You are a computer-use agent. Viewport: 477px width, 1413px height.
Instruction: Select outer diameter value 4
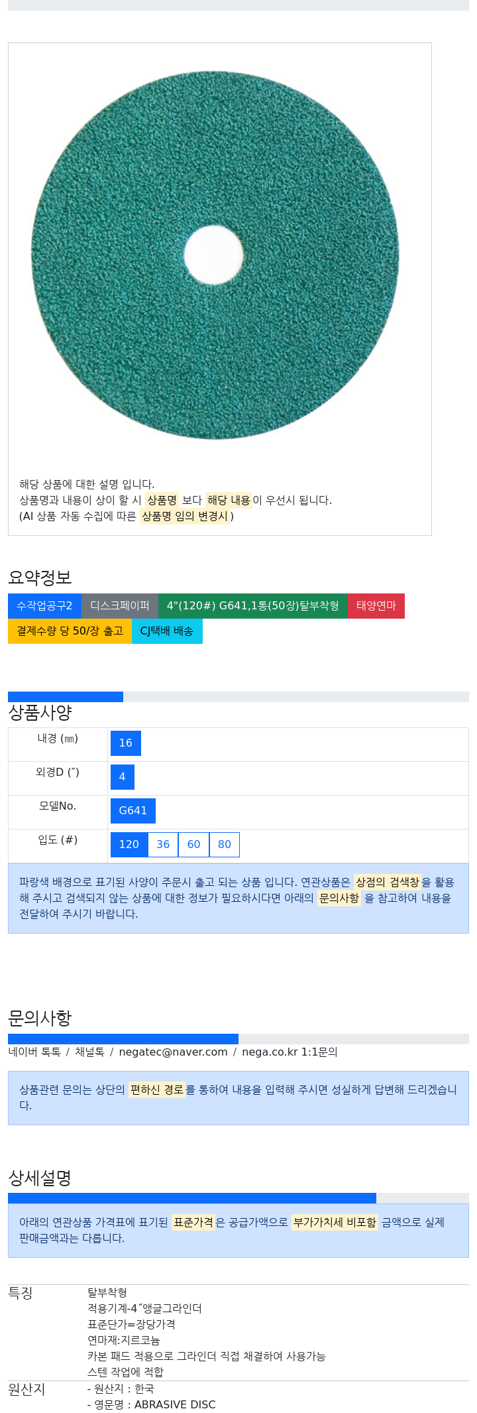tap(123, 777)
